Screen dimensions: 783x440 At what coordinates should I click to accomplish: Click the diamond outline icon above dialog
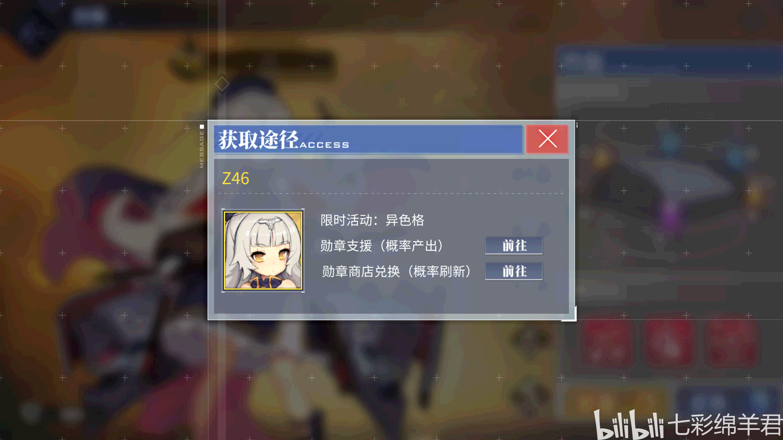pyautogui.click(x=222, y=84)
